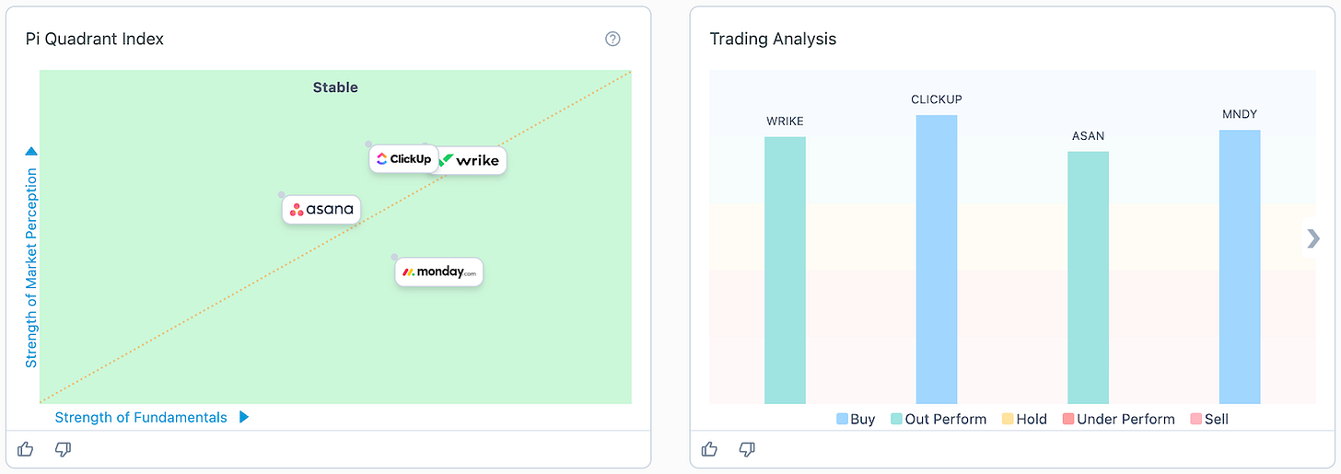Toggle the Buy legend series
1341x474 pixels.
[x=856, y=419]
